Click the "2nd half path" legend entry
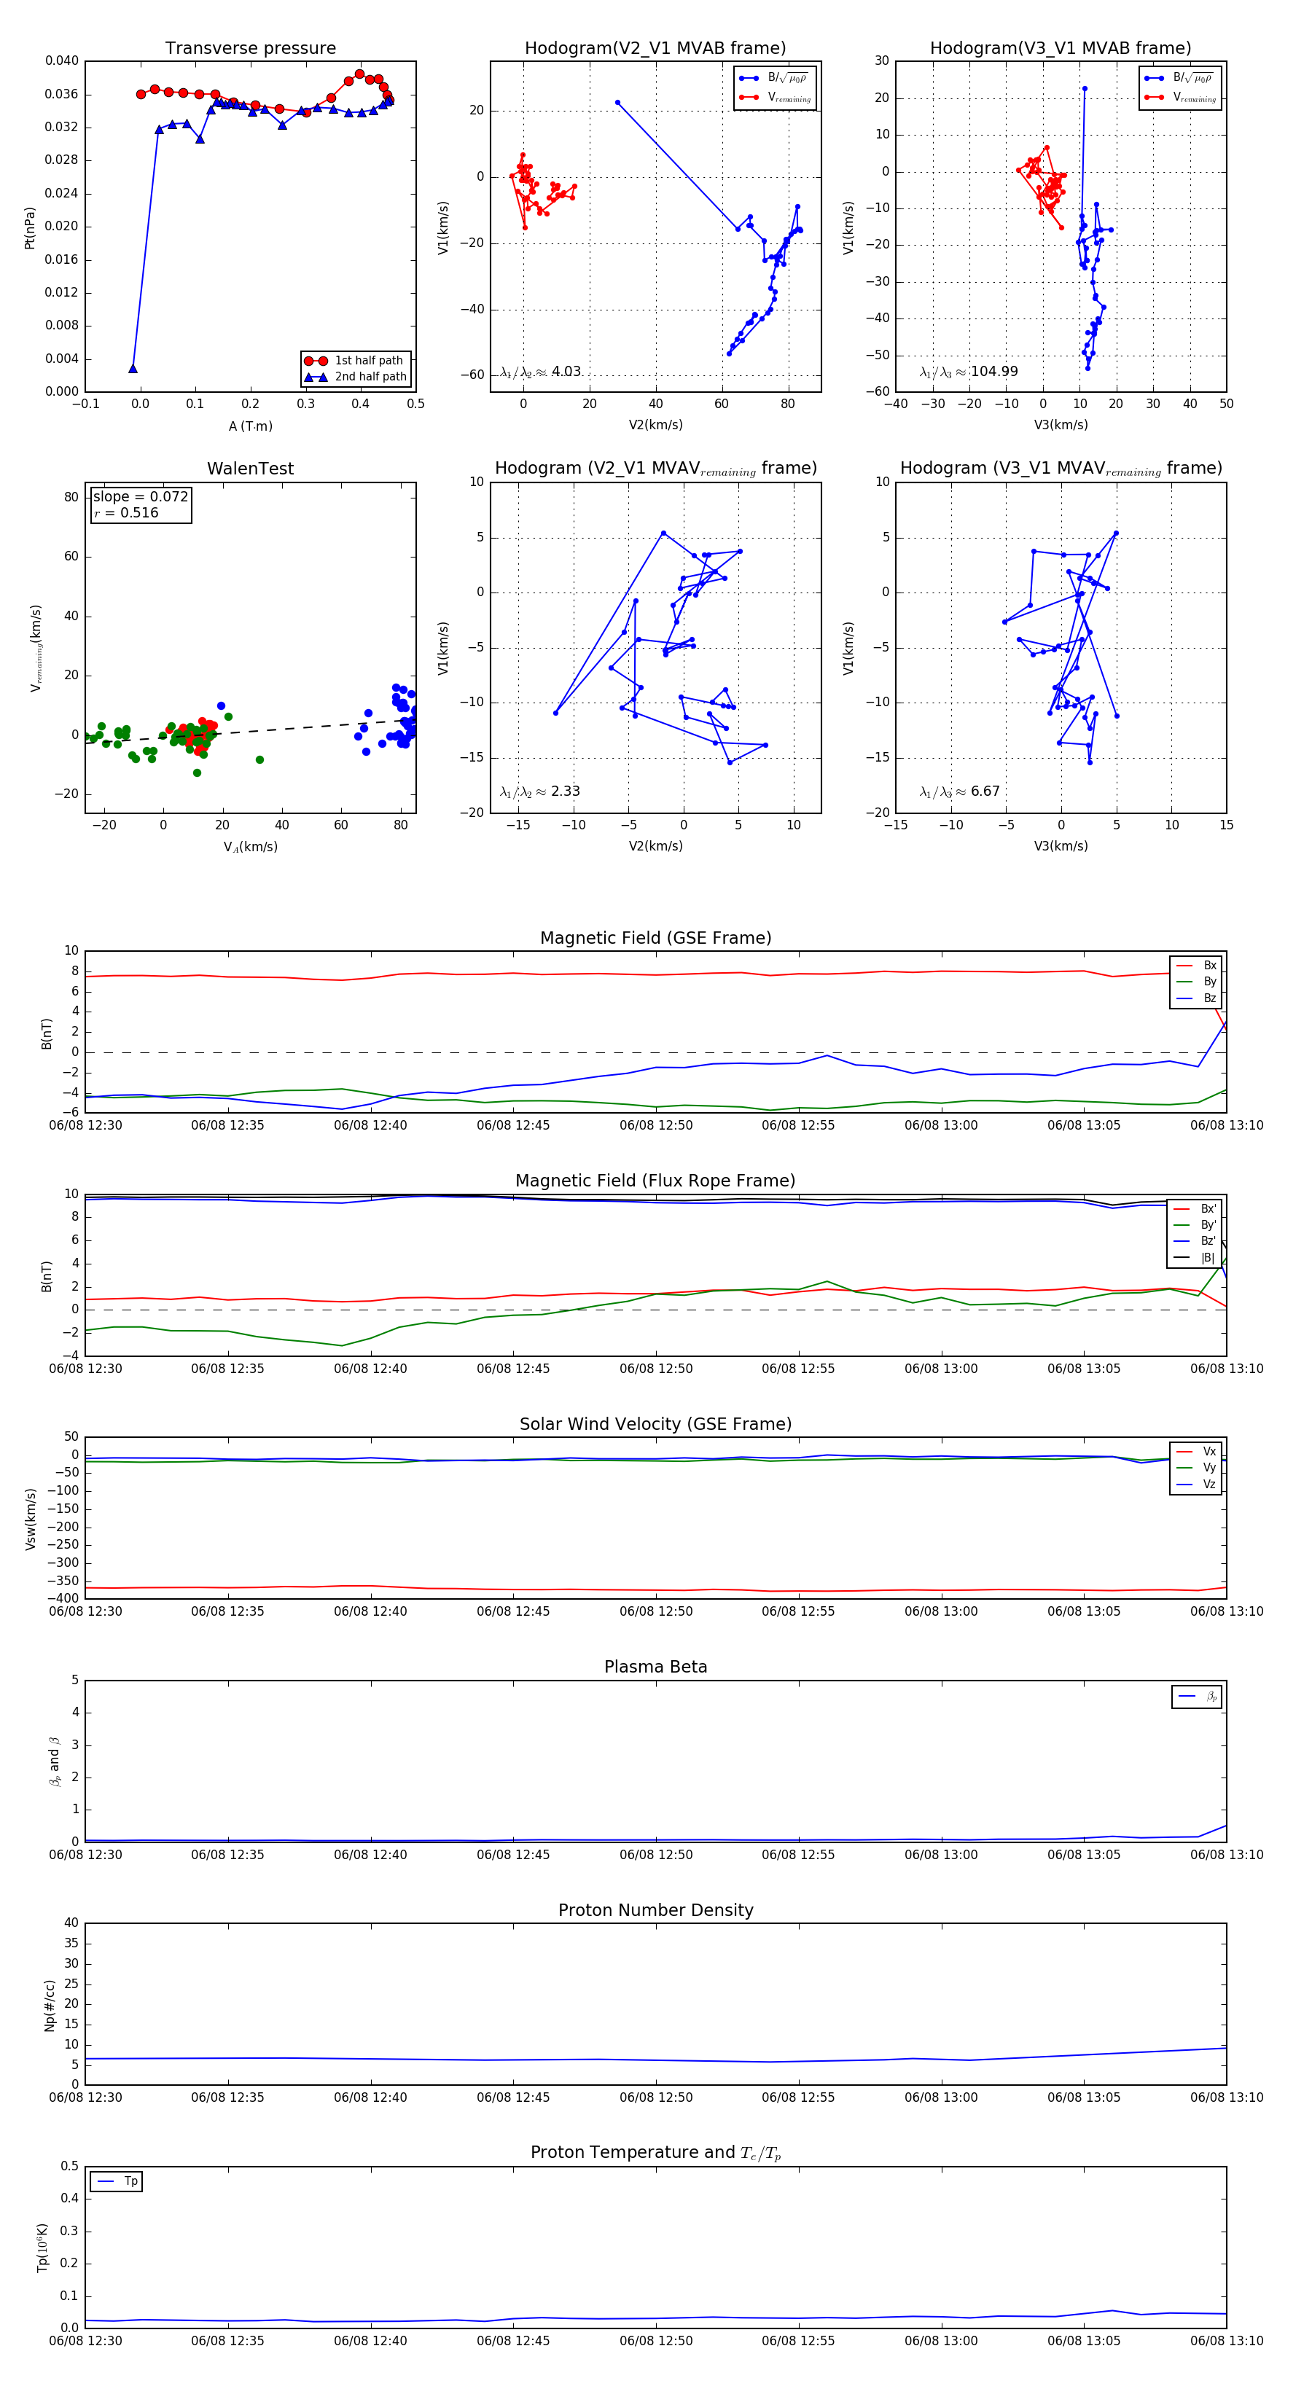Image resolution: width=1312 pixels, height=2405 pixels. coord(356,378)
